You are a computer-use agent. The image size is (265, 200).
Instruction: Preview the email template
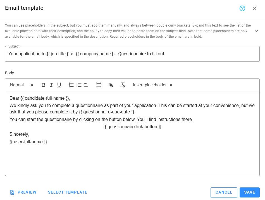23,192
